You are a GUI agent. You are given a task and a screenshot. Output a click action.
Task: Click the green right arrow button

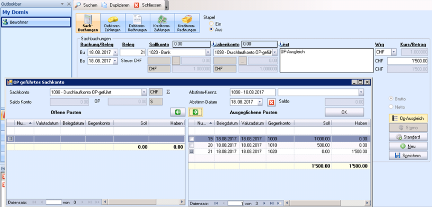(196, 112)
